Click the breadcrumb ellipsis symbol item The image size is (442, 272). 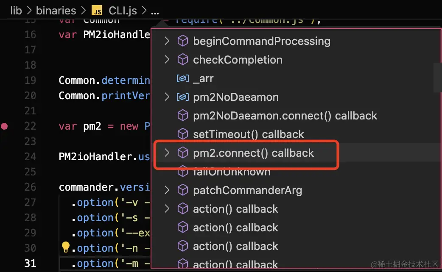pos(155,12)
